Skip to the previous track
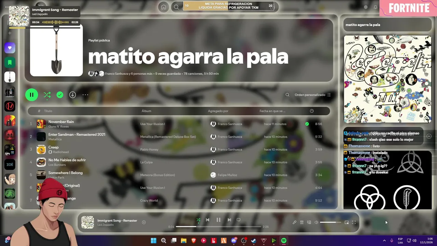Viewport: 437px width, 246px height. click(x=207, y=220)
